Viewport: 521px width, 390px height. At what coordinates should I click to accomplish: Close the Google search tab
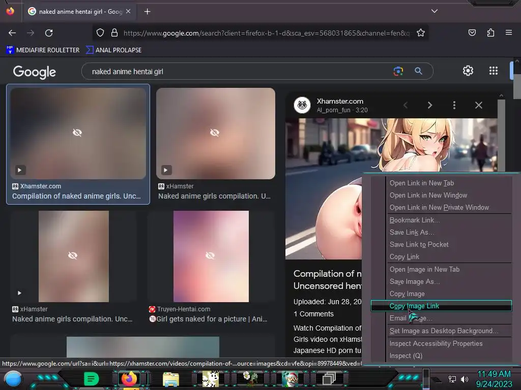(128, 11)
